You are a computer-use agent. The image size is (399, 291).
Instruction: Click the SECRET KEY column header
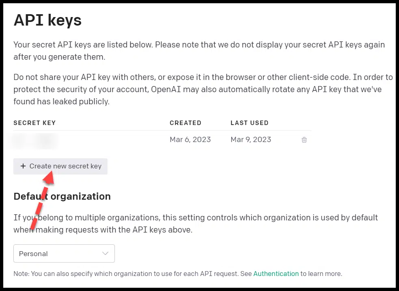coord(35,123)
